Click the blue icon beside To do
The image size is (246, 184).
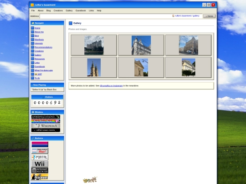pos(32,78)
